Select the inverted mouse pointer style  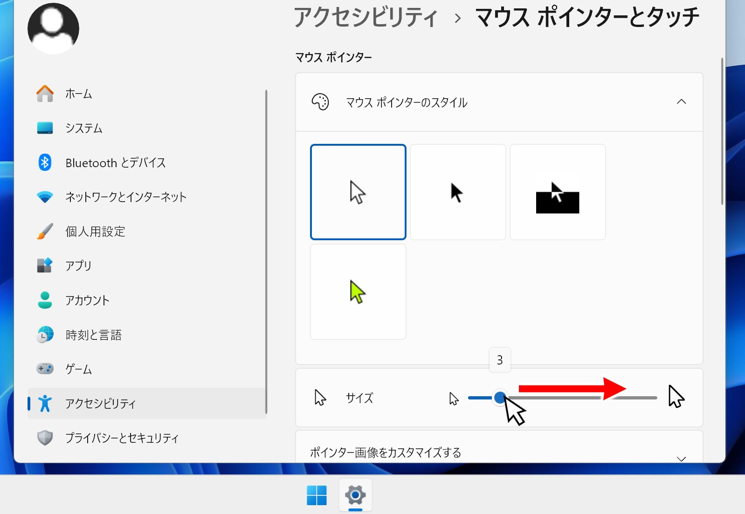point(558,192)
